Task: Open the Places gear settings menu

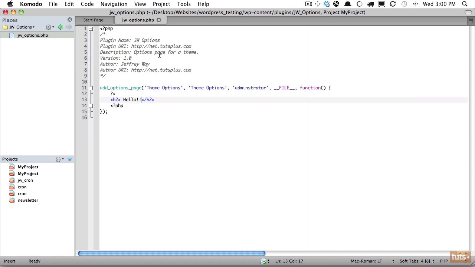Action: coord(50,27)
